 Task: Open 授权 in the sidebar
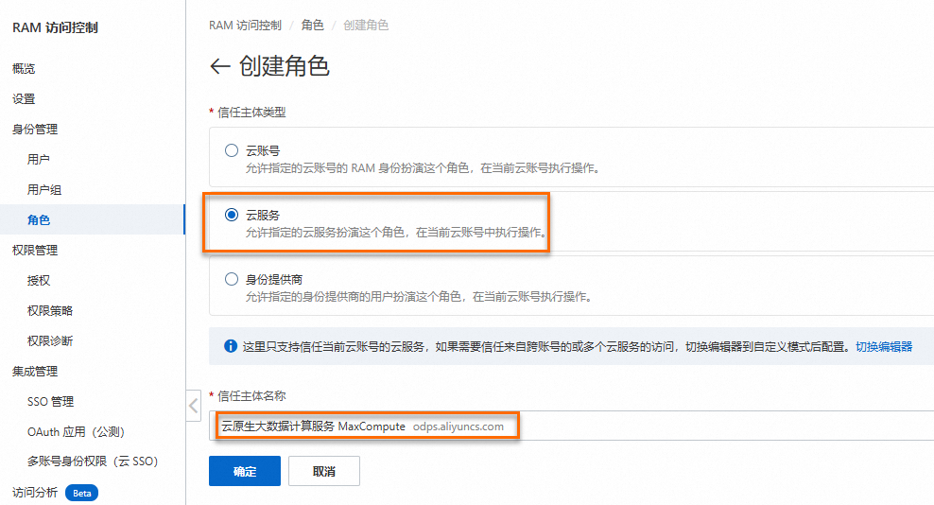click(x=39, y=280)
